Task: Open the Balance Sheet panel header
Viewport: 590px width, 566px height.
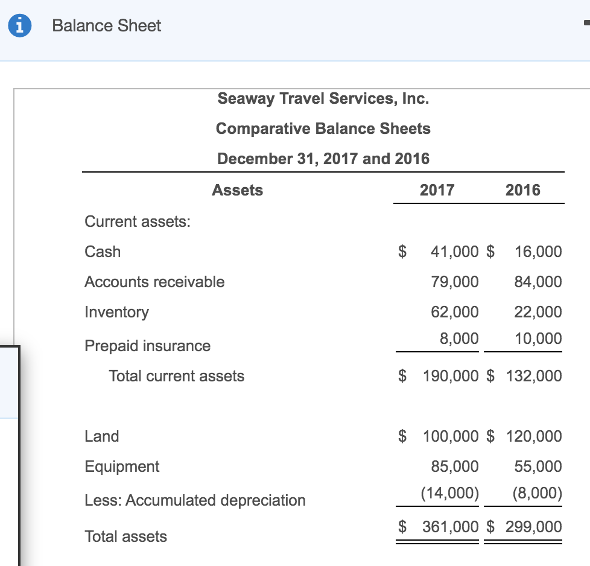Action: (x=106, y=26)
